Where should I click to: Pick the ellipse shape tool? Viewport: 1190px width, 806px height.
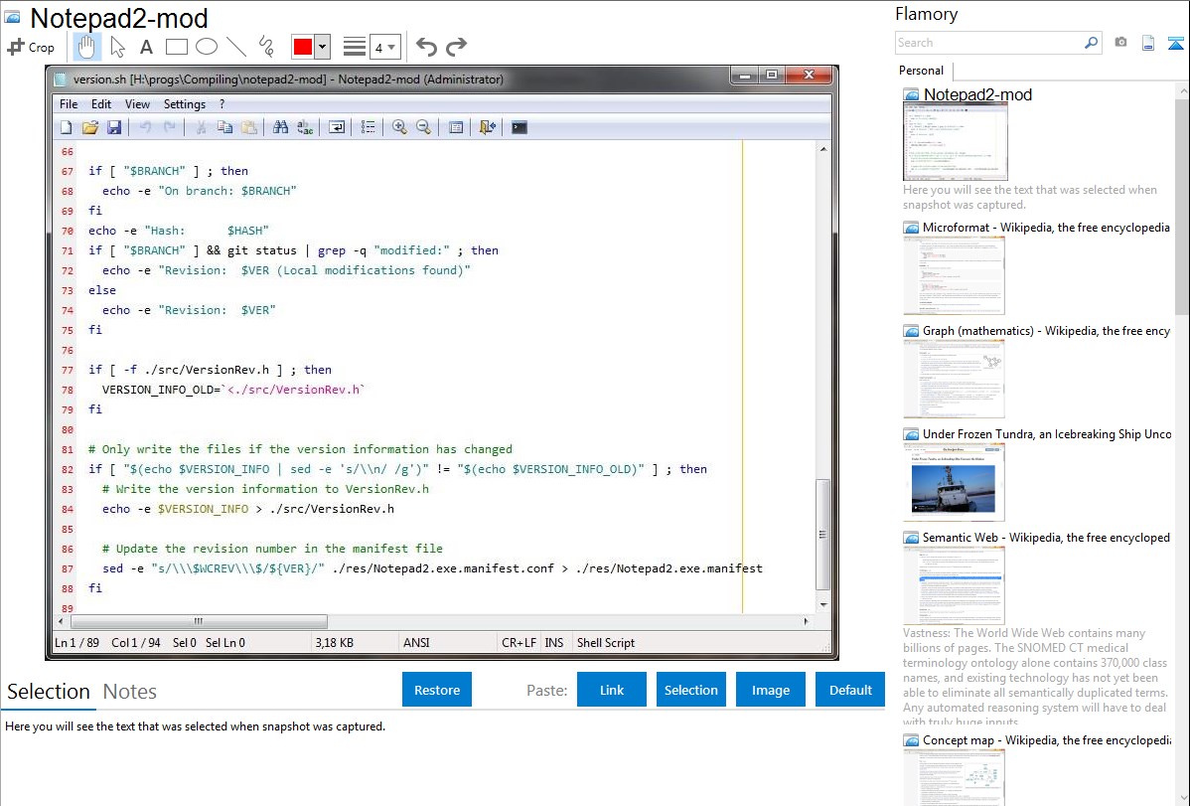pos(206,47)
